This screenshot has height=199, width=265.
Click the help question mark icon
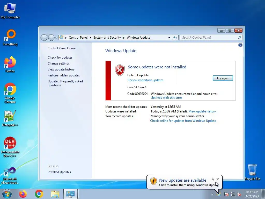point(240,45)
